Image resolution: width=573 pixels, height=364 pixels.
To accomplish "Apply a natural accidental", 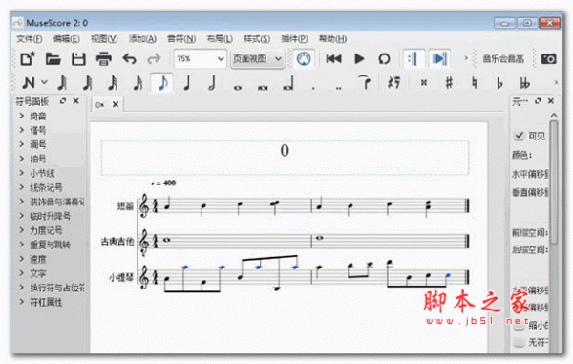I will point(475,83).
